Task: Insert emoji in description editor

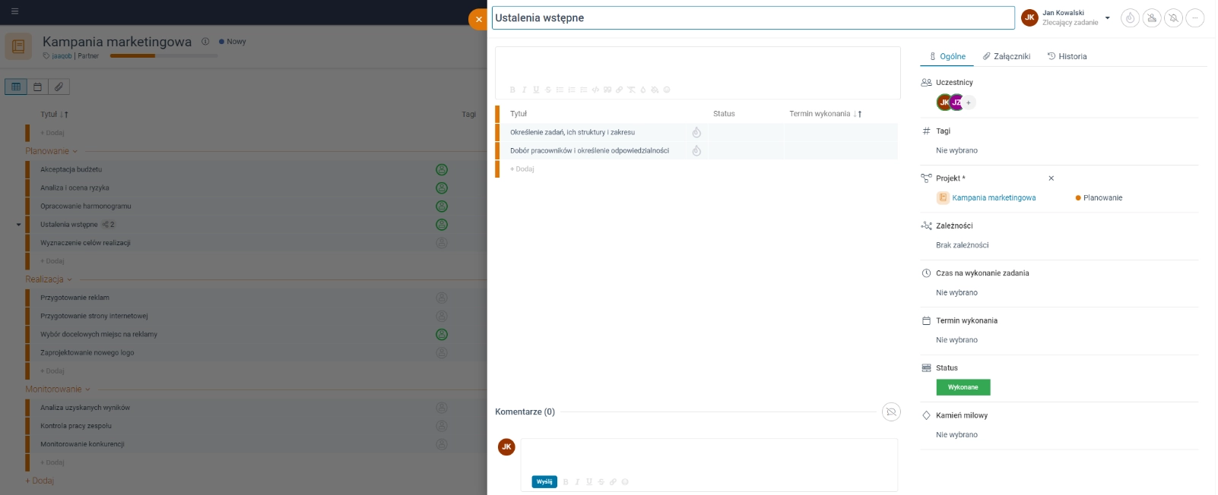Action: 667,90
